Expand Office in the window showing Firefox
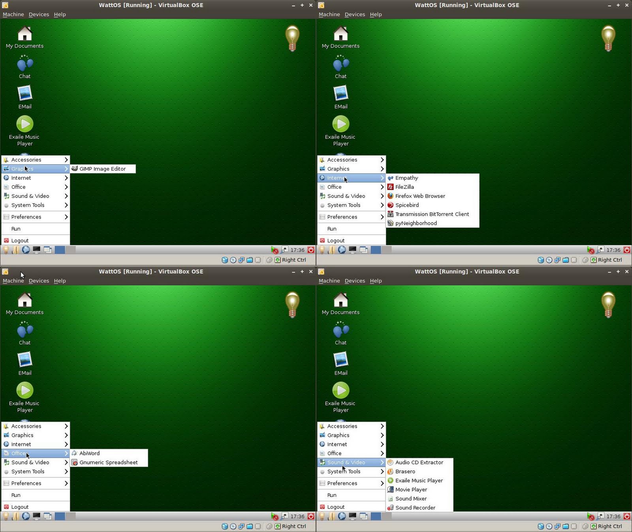The width and height of the screenshot is (632, 532). (x=352, y=187)
